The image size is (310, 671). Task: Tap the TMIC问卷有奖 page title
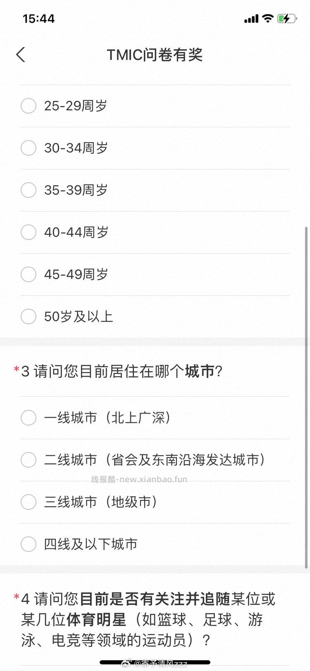tap(155, 55)
